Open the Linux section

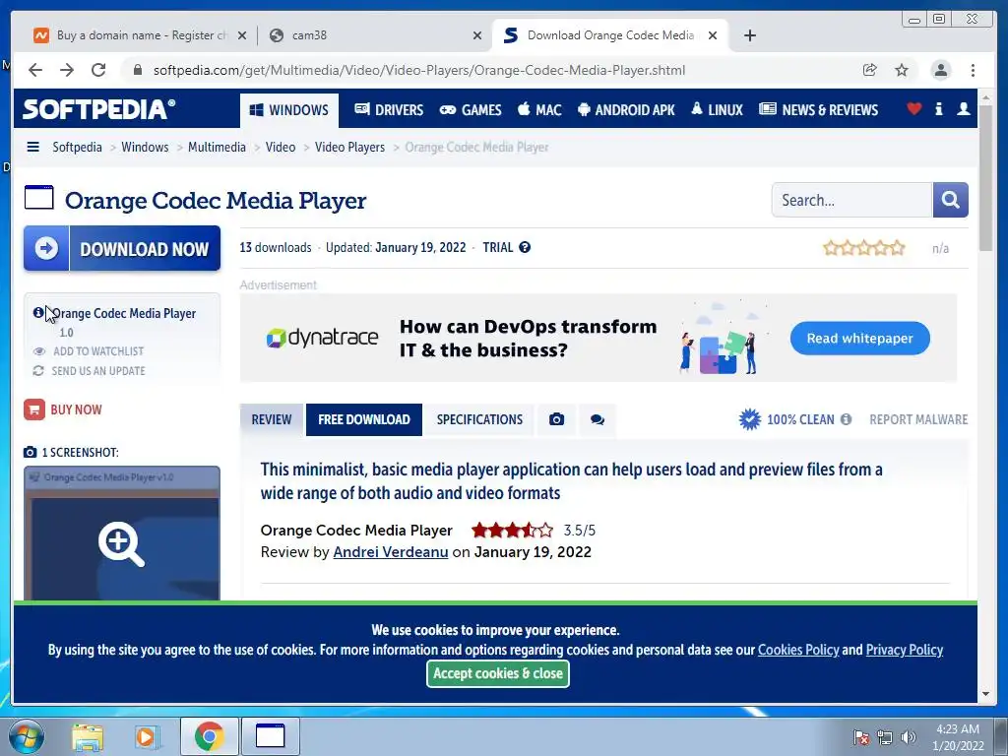[x=717, y=110]
